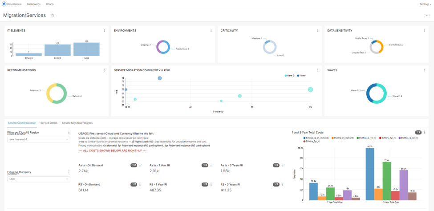
Task: Toggle SUM(as_is_on_demand) legend series
Action: (316, 138)
